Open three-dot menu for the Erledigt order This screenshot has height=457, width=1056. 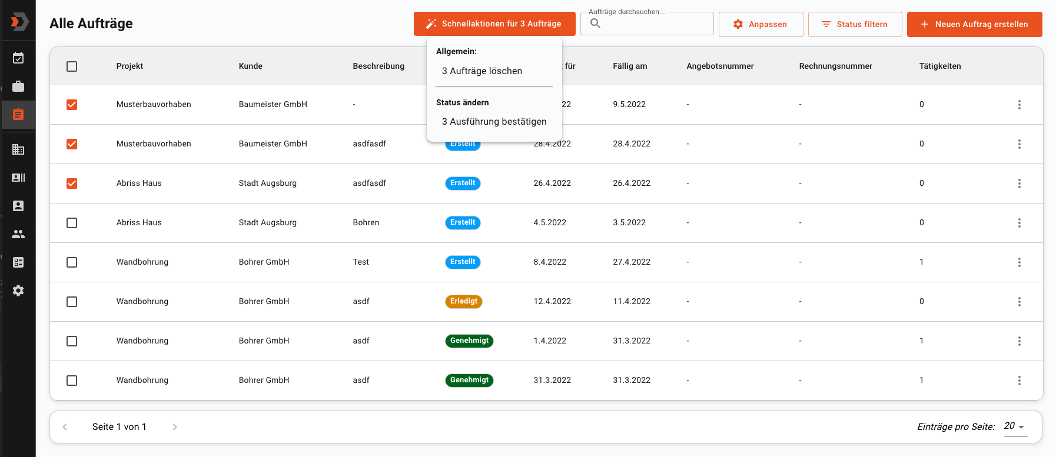(x=1020, y=302)
